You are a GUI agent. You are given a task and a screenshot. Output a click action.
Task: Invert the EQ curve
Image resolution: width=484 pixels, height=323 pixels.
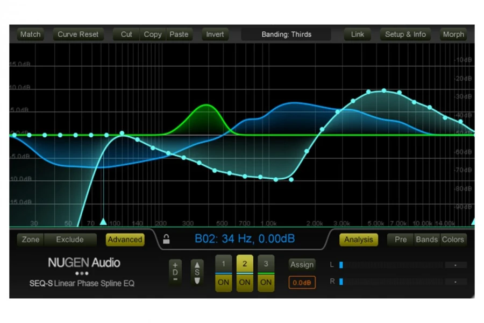(x=215, y=34)
